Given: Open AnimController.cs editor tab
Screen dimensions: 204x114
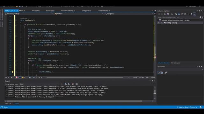Looking at the screenshot, I should 104,11.
